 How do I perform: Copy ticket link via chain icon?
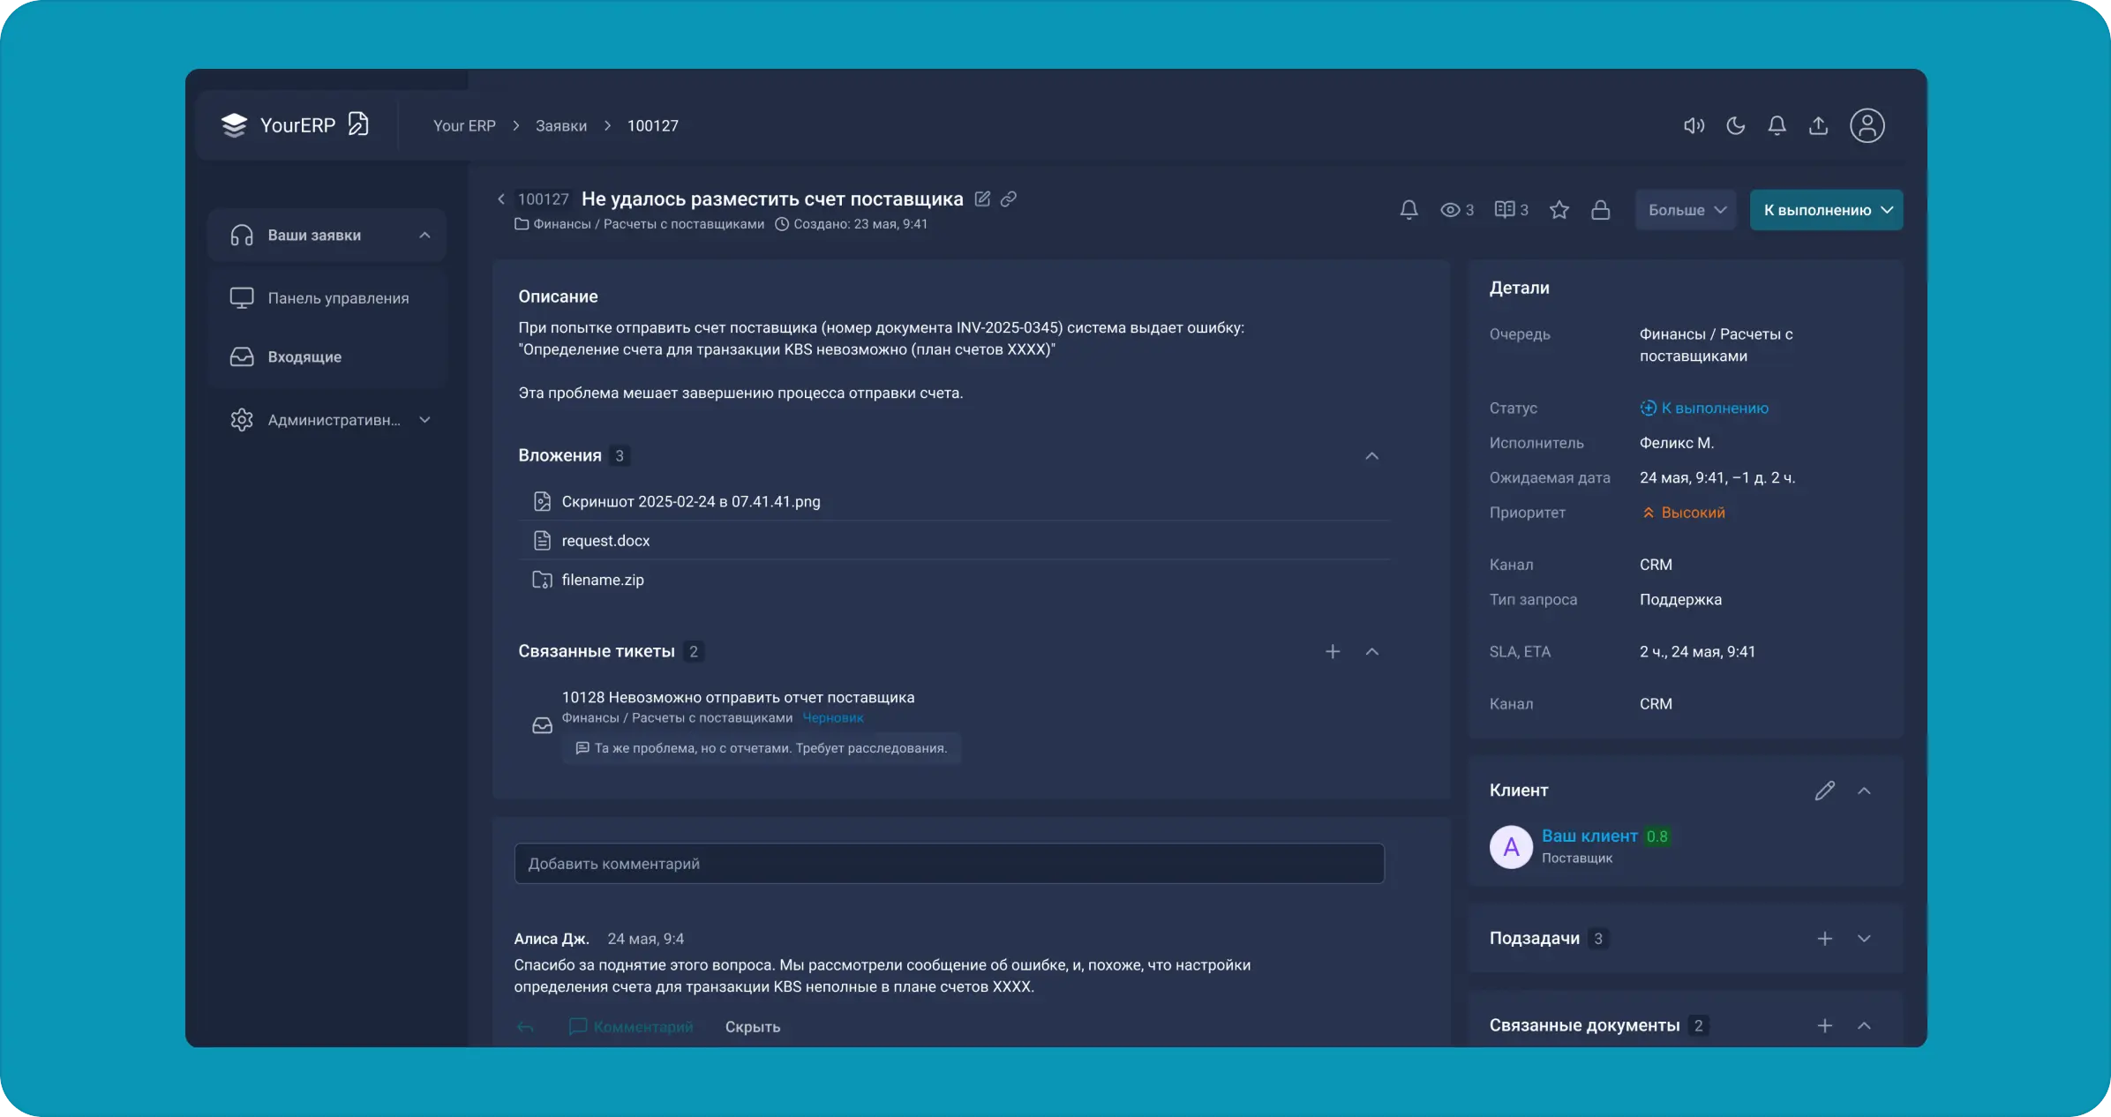point(1009,199)
